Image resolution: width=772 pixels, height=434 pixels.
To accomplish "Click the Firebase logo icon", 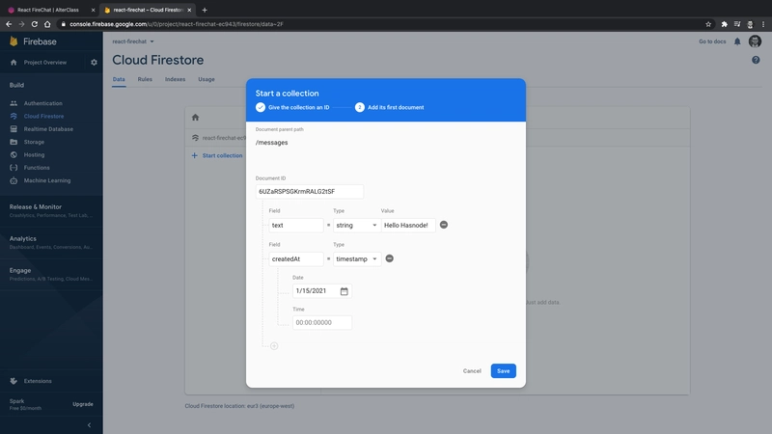I will tap(14, 41).
